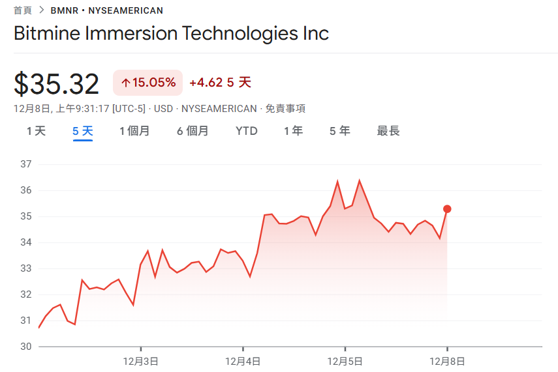This screenshot has width=558, height=372.
Task: Click the breadcrumb chevron after 首頁
Action: point(41,10)
